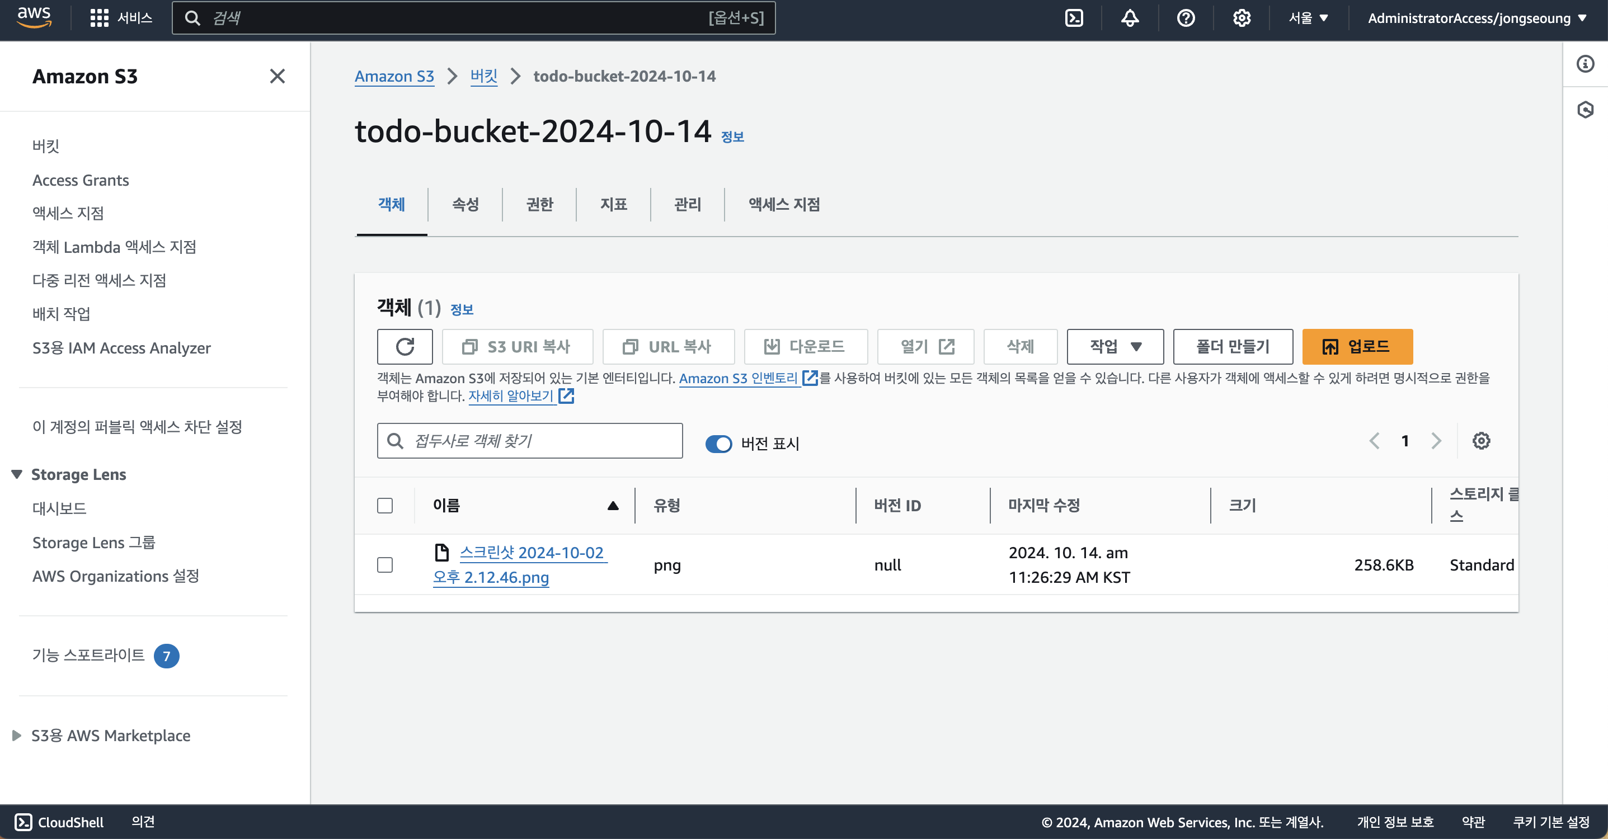Open the notifications bell
Viewport: 1608px width, 839px height.
point(1130,18)
